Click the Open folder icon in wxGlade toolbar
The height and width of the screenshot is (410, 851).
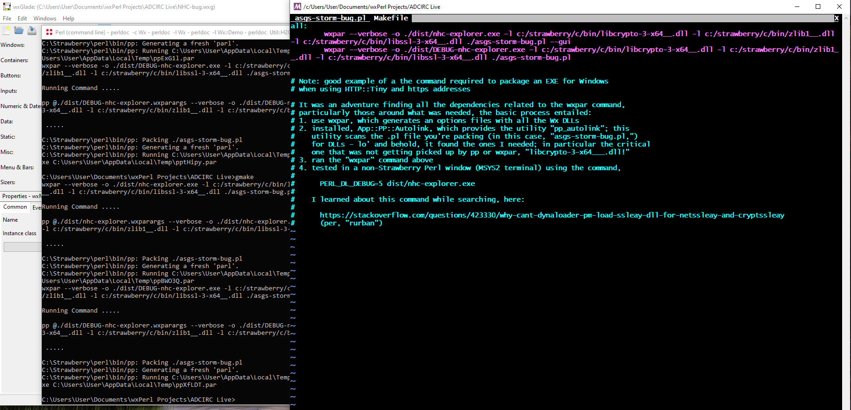[x=19, y=31]
